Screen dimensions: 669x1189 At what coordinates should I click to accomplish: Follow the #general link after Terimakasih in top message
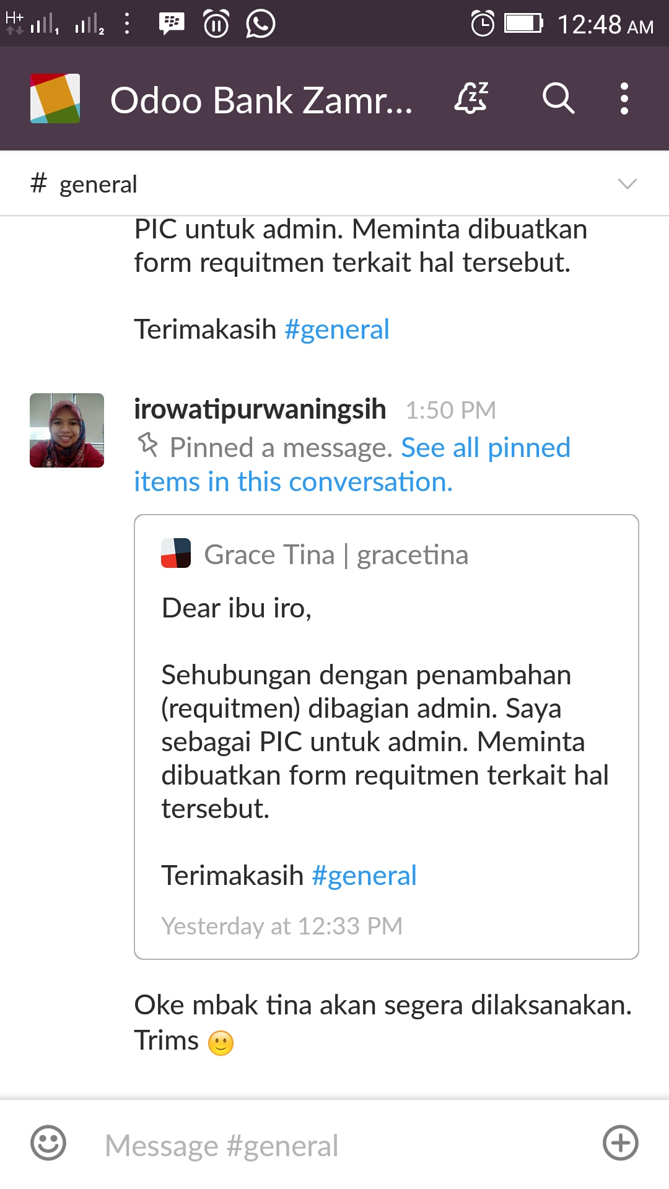pos(337,329)
